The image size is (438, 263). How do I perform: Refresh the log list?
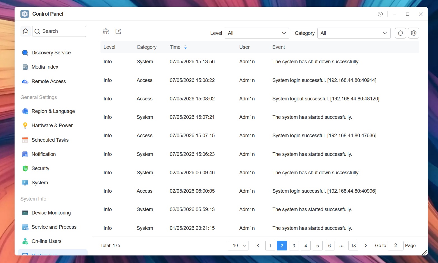pos(400,33)
